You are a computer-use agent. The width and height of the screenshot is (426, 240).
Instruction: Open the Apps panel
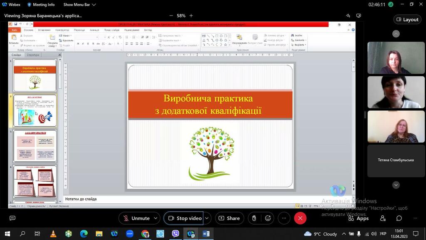tap(359, 218)
